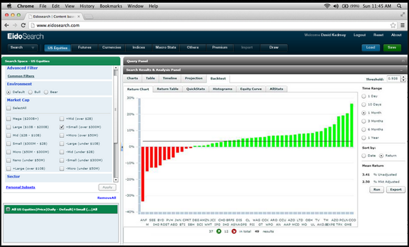Screen dimensions: 409x247
Task: Click the Export button
Action: coord(395,190)
